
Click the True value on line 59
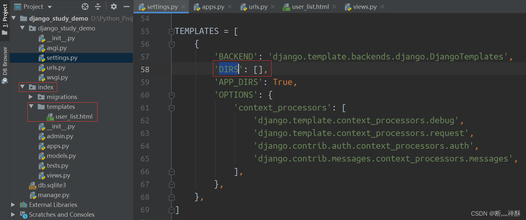coord(283,82)
